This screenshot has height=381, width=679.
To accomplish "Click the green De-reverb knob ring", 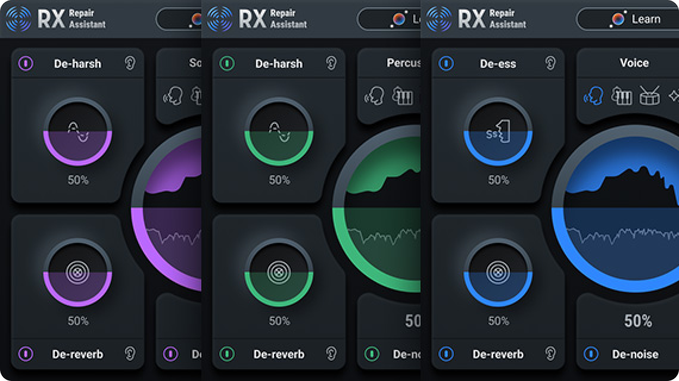I will point(279,272).
